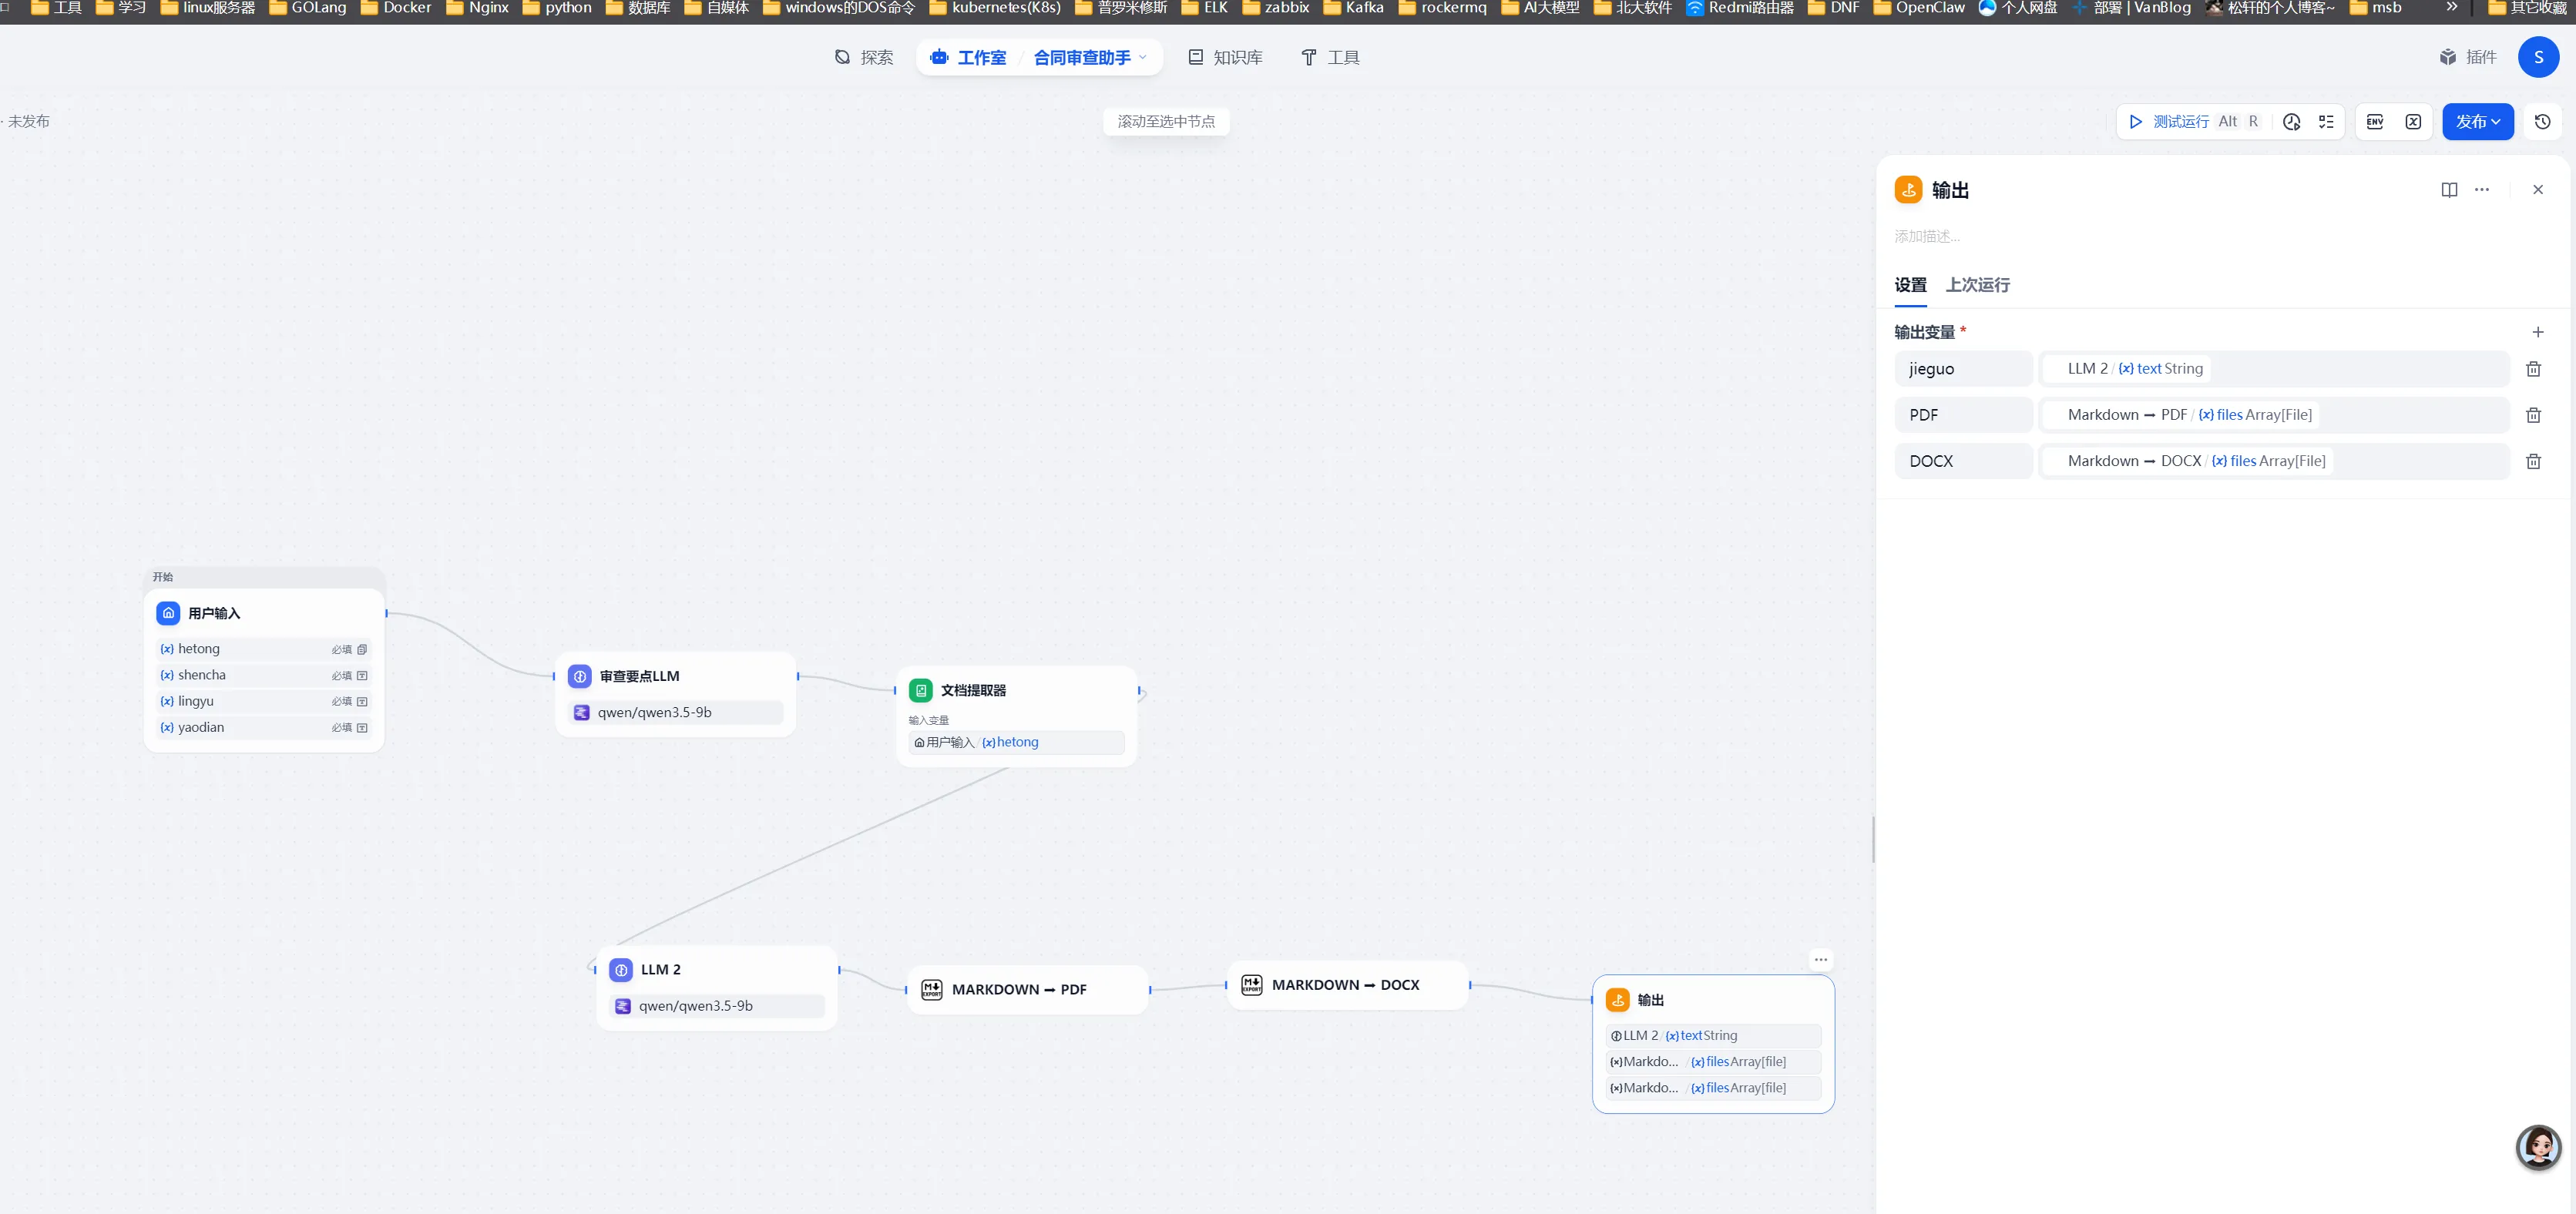
Task: Open the panel layout toggle icon
Action: [x=2449, y=190]
